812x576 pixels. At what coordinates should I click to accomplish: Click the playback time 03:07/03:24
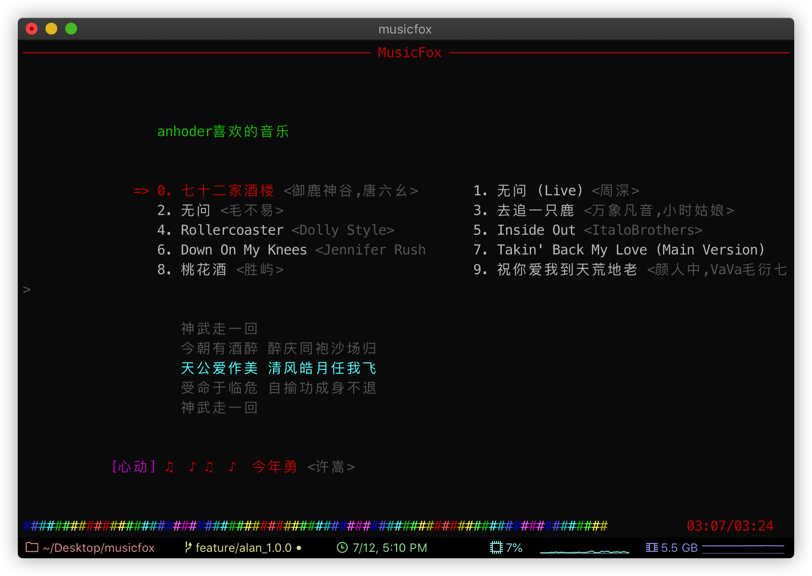pos(730,526)
